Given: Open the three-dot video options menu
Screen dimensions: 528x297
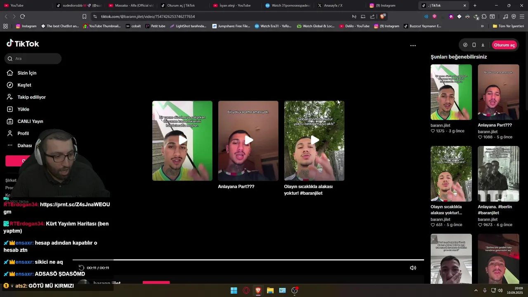Looking at the screenshot, I should (x=413, y=46).
